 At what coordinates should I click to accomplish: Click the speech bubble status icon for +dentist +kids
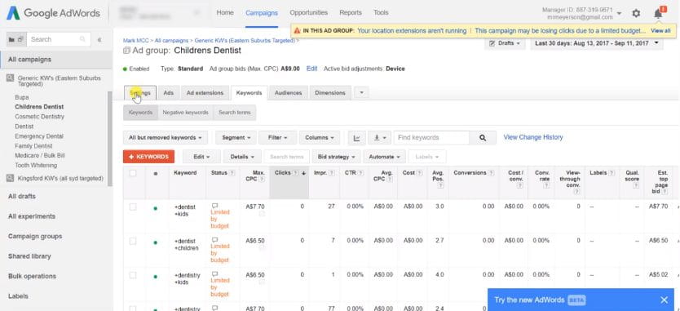coord(214,206)
